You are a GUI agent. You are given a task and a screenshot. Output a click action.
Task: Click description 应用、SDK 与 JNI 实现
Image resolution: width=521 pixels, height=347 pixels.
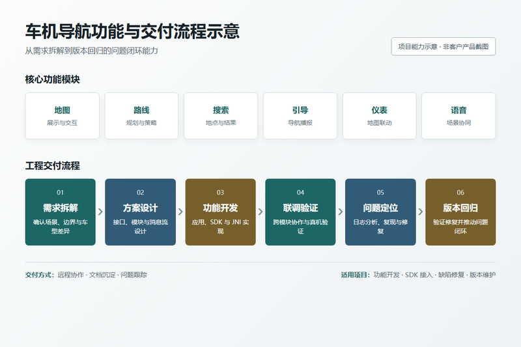(220, 227)
